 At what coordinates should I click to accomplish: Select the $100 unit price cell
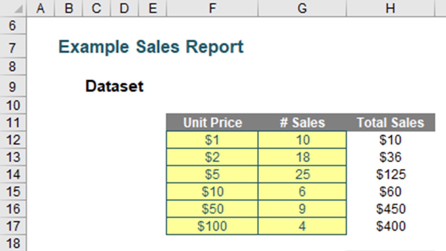tap(212, 226)
